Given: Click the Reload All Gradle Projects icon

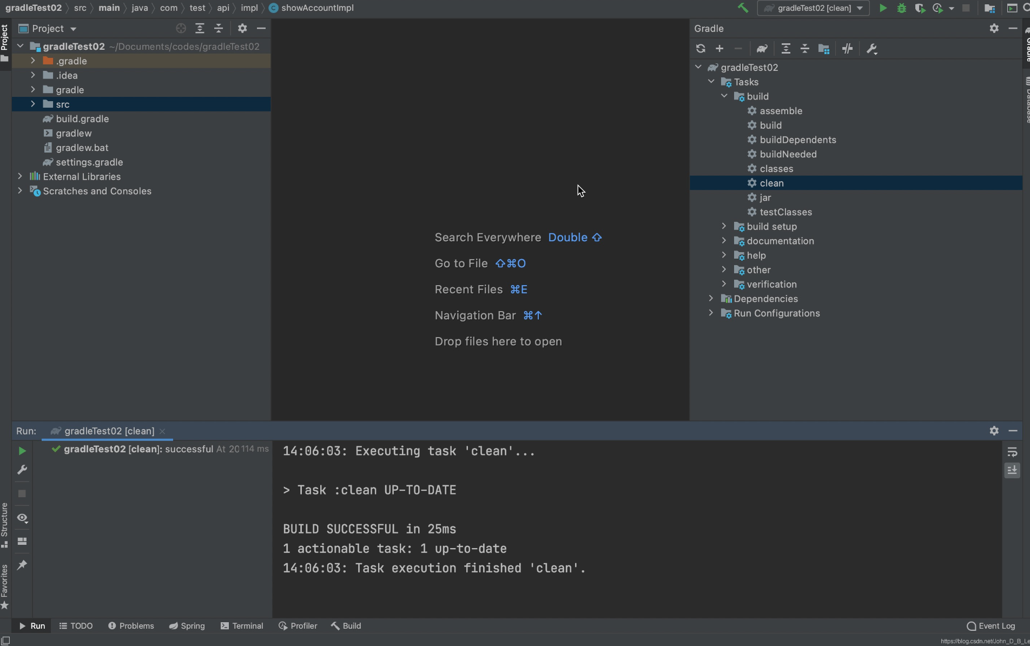Looking at the screenshot, I should [701, 49].
